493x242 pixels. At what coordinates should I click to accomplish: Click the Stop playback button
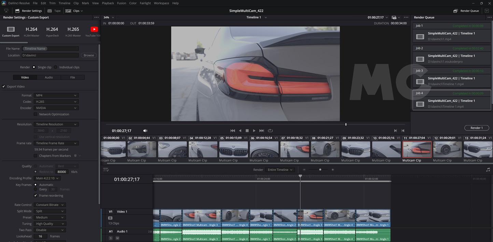[x=247, y=131]
